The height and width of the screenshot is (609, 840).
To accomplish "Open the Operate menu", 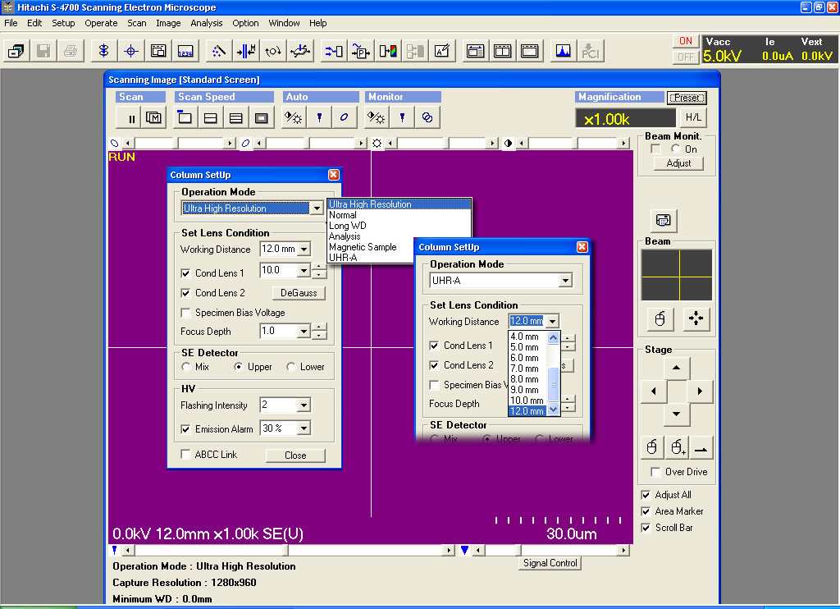I will click(101, 23).
